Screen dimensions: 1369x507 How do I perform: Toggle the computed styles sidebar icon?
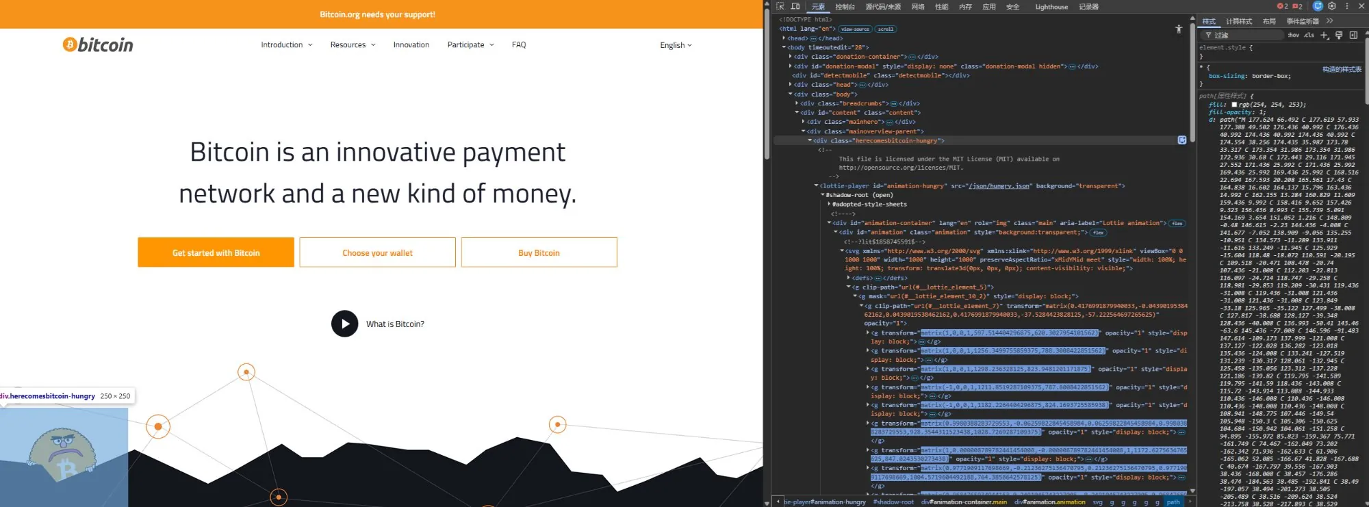[x=1353, y=35]
